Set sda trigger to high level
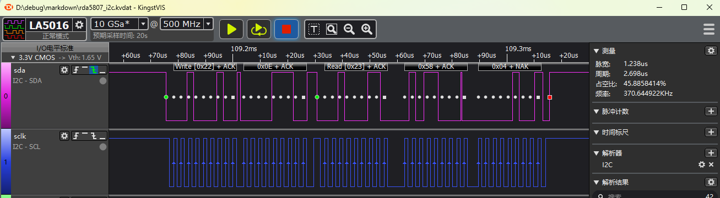Image resolution: width=720 pixels, height=198 pixels. (x=85, y=70)
